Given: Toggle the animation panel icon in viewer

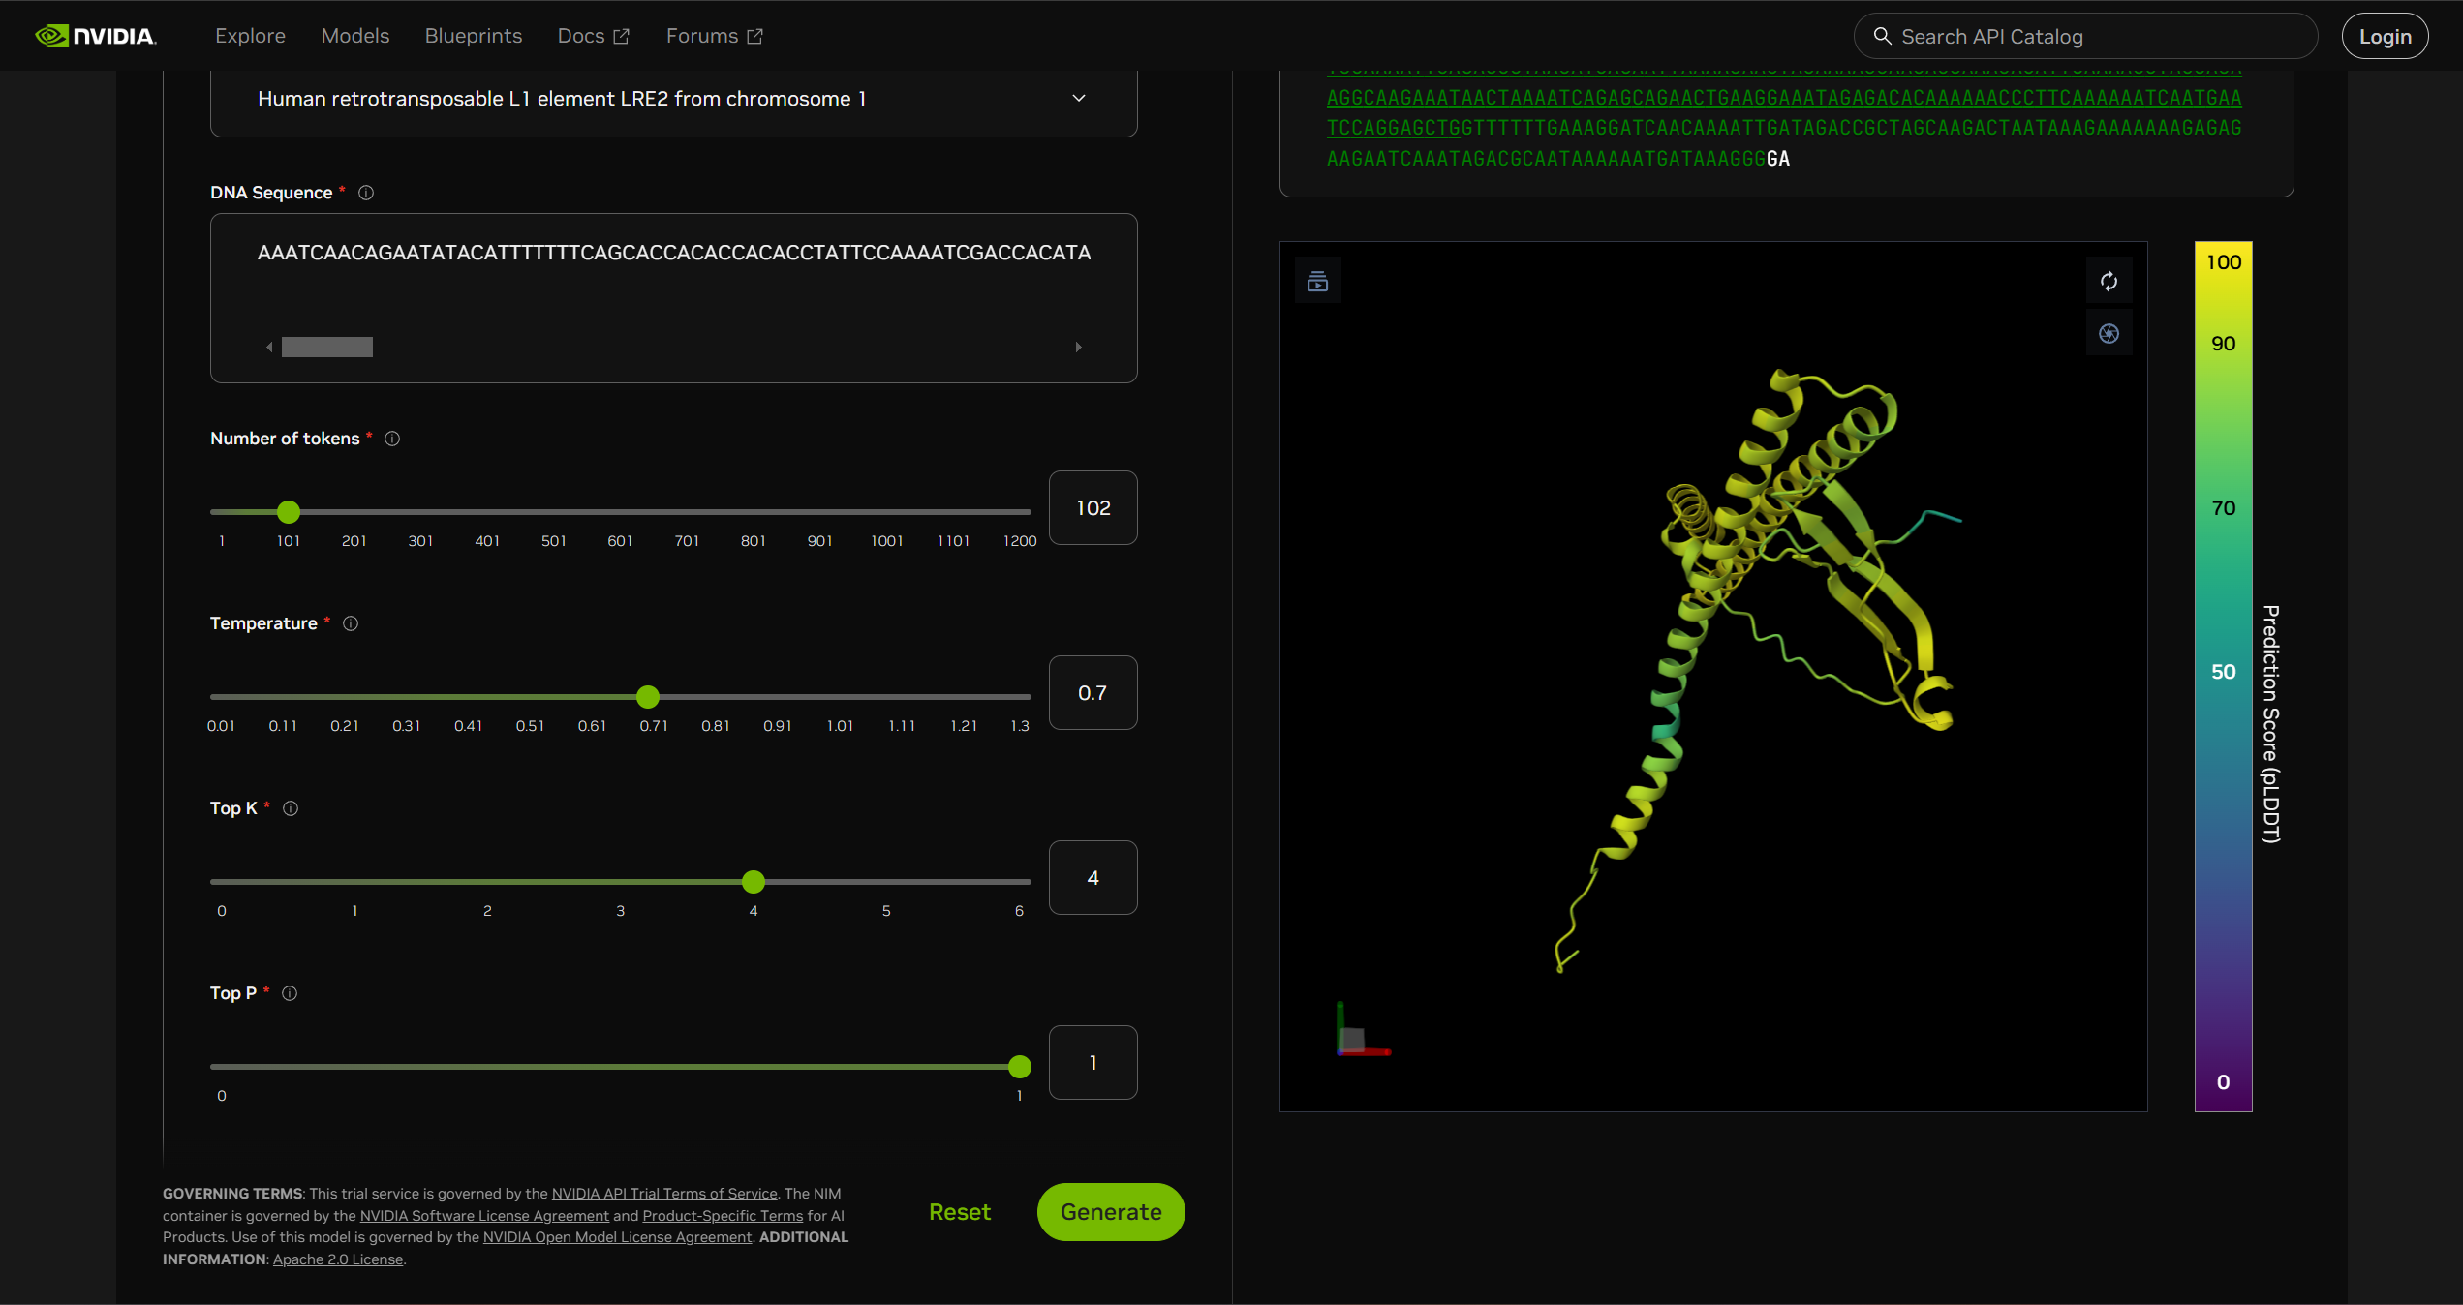Looking at the screenshot, I should (1317, 282).
